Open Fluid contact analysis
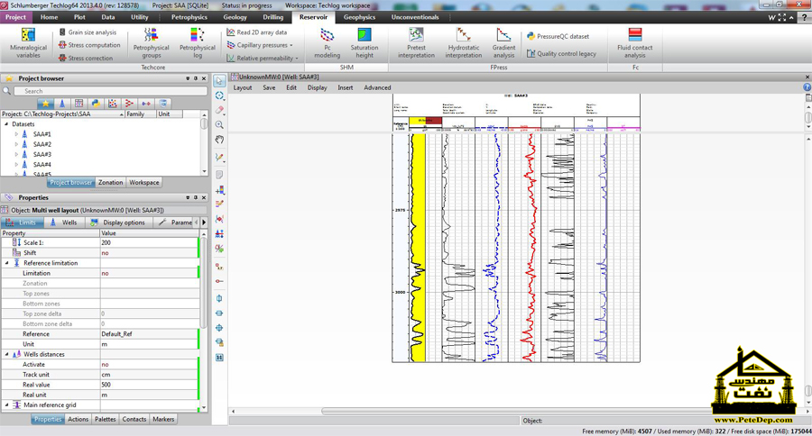The image size is (812, 436). coord(635,43)
